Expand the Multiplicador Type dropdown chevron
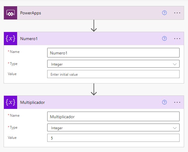Screen dimensions: 188x152 pos(175,128)
